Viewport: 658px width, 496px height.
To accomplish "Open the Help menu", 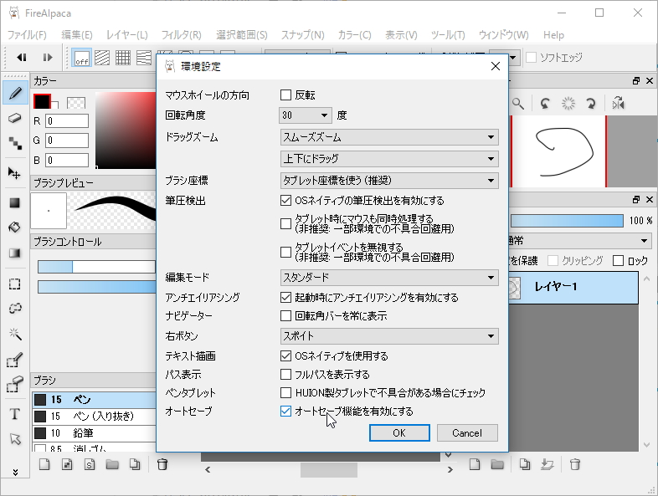I will click(553, 35).
